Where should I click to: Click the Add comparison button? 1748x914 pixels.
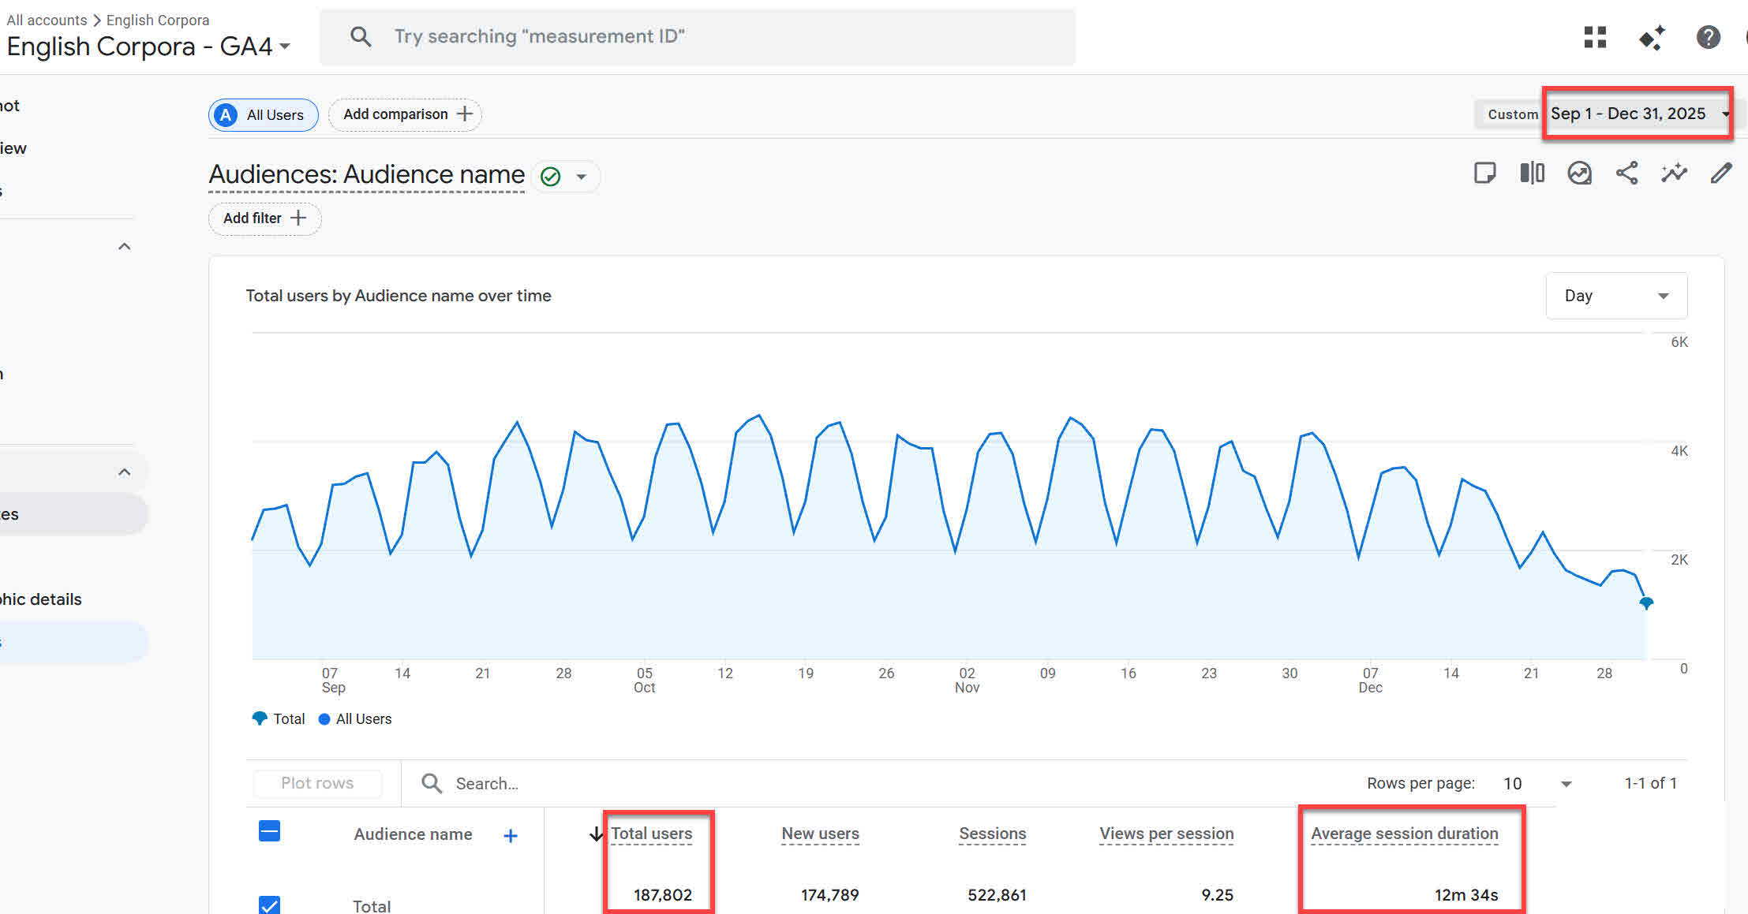406,114
